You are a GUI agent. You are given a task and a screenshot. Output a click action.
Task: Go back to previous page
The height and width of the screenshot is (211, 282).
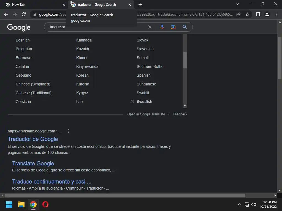coord(6,14)
